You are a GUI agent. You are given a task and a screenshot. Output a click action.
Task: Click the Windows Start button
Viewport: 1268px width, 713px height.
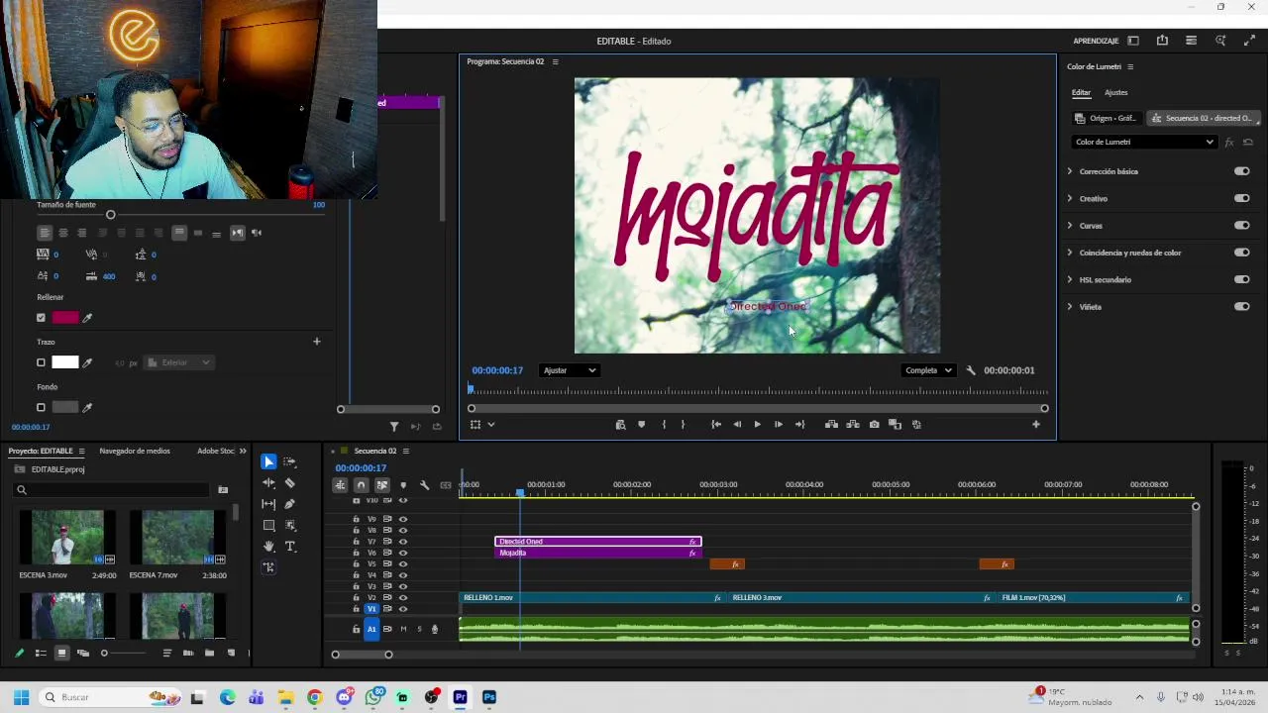pos(21,697)
